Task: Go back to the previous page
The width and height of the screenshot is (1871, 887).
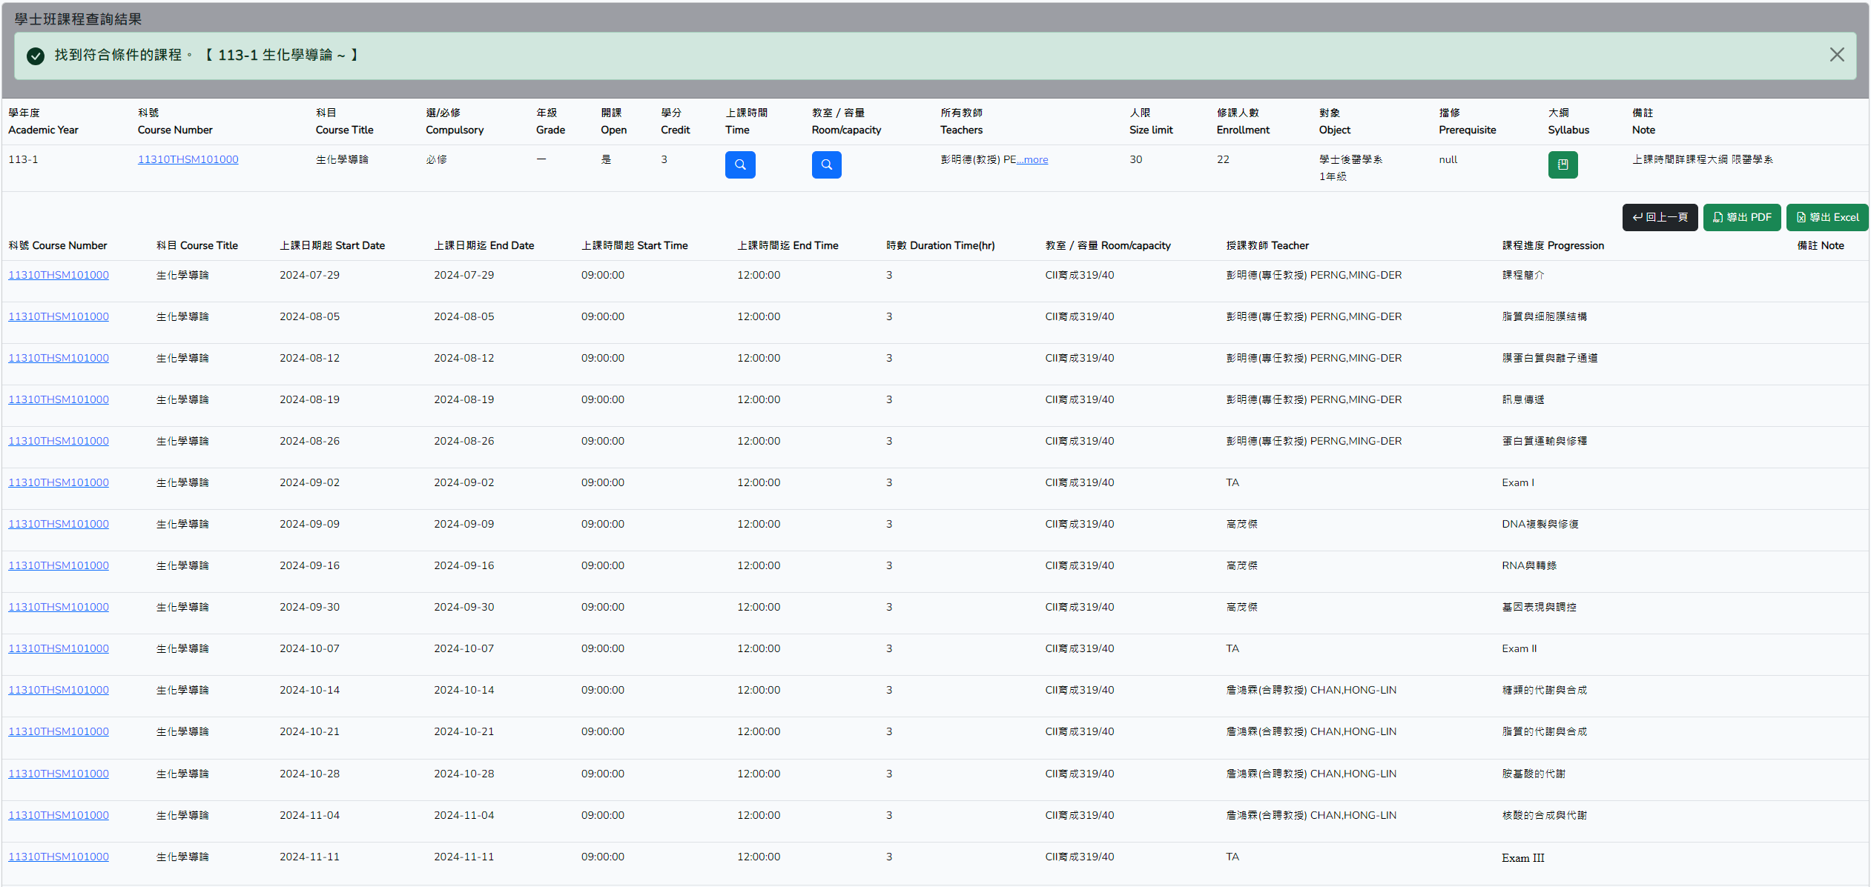Action: pyautogui.click(x=1660, y=217)
